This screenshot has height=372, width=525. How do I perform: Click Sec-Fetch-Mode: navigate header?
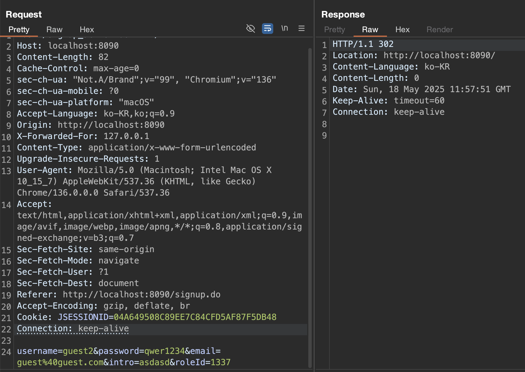tap(78, 261)
